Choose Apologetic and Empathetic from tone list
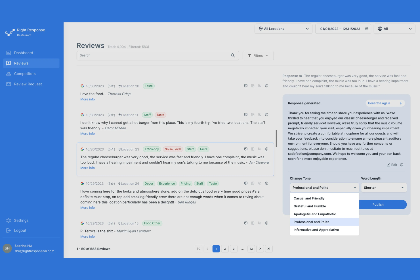 [315, 214]
